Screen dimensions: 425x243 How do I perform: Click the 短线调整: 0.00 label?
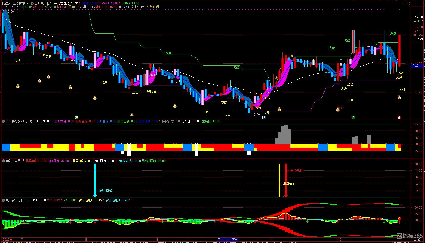(172, 121)
